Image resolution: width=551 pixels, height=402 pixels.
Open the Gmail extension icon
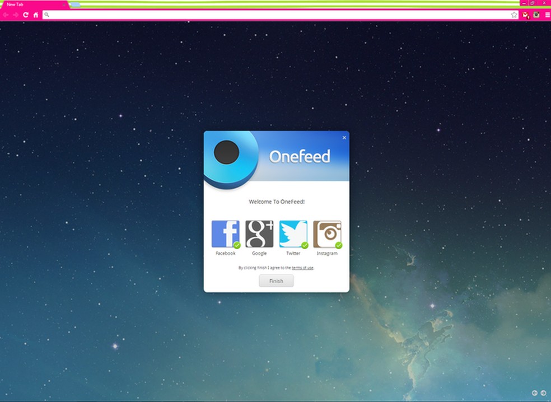[526, 15]
